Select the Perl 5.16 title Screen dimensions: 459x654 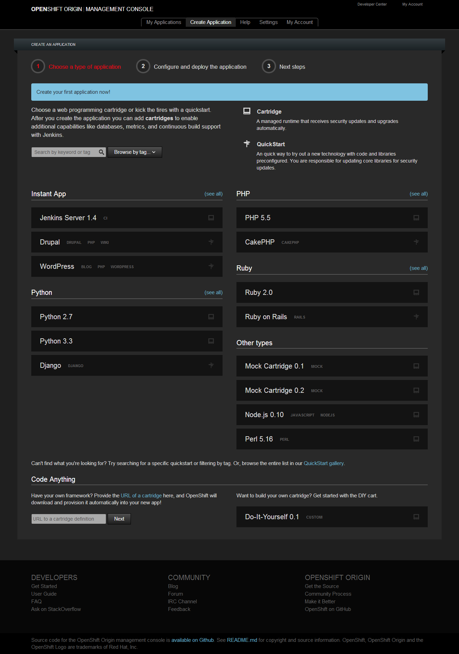tap(259, 439)
